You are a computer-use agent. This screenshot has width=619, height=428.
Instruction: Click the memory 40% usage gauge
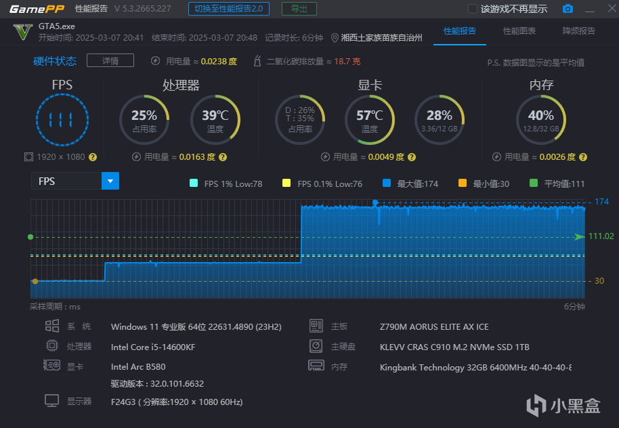point(541,120)
